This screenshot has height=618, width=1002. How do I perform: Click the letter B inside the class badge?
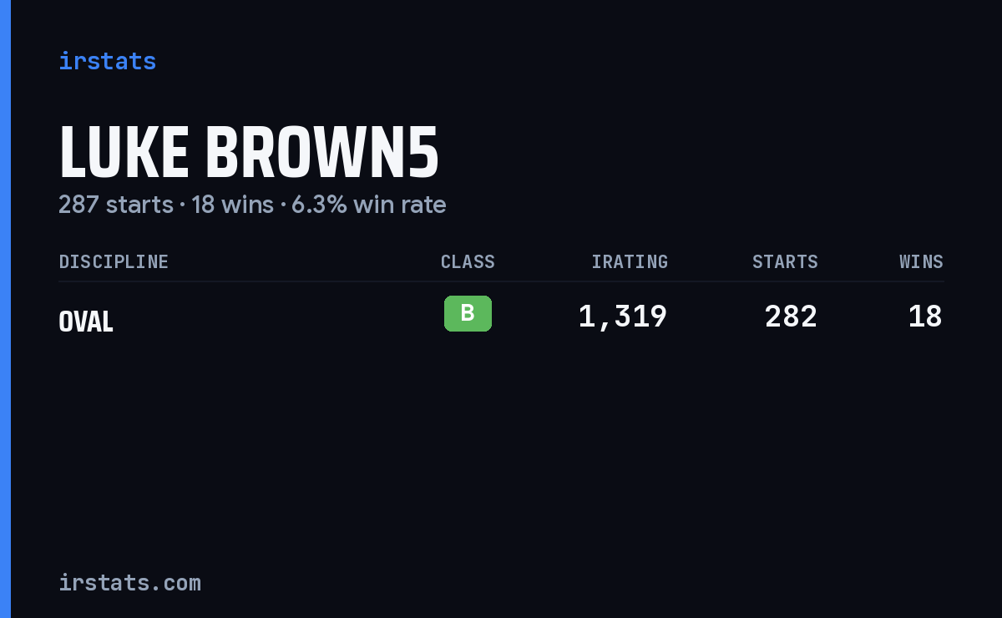pyautogui.click(x=468, y=314)
